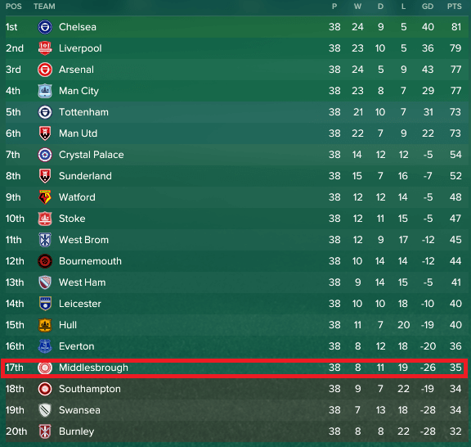Open the Middlesbrough team link
The width and height of the screenshot is (471, 447).
(x=93, y=368)
